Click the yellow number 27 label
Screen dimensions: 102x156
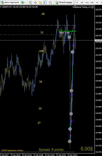click(x=39, y=123)
